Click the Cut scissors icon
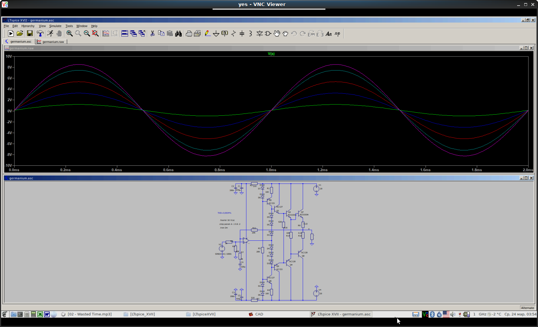 click(x=152, y=34)
